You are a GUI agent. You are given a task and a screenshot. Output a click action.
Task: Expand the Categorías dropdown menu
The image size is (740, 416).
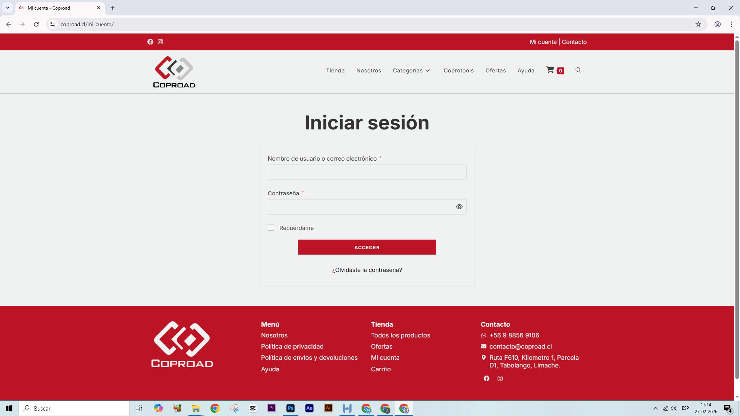click(x=411, y=70)
